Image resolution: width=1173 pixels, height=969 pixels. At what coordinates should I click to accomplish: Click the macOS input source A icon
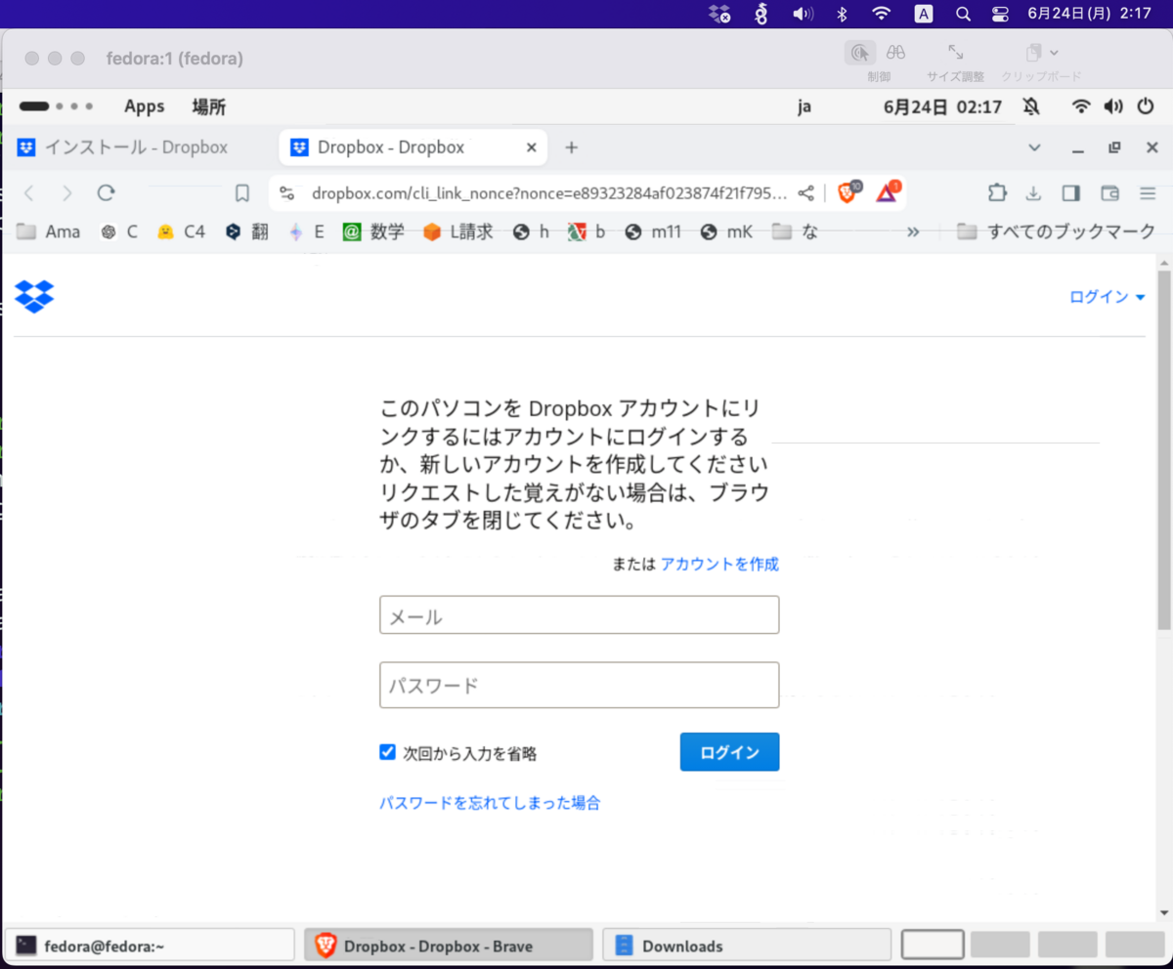(x=923, y=14)
